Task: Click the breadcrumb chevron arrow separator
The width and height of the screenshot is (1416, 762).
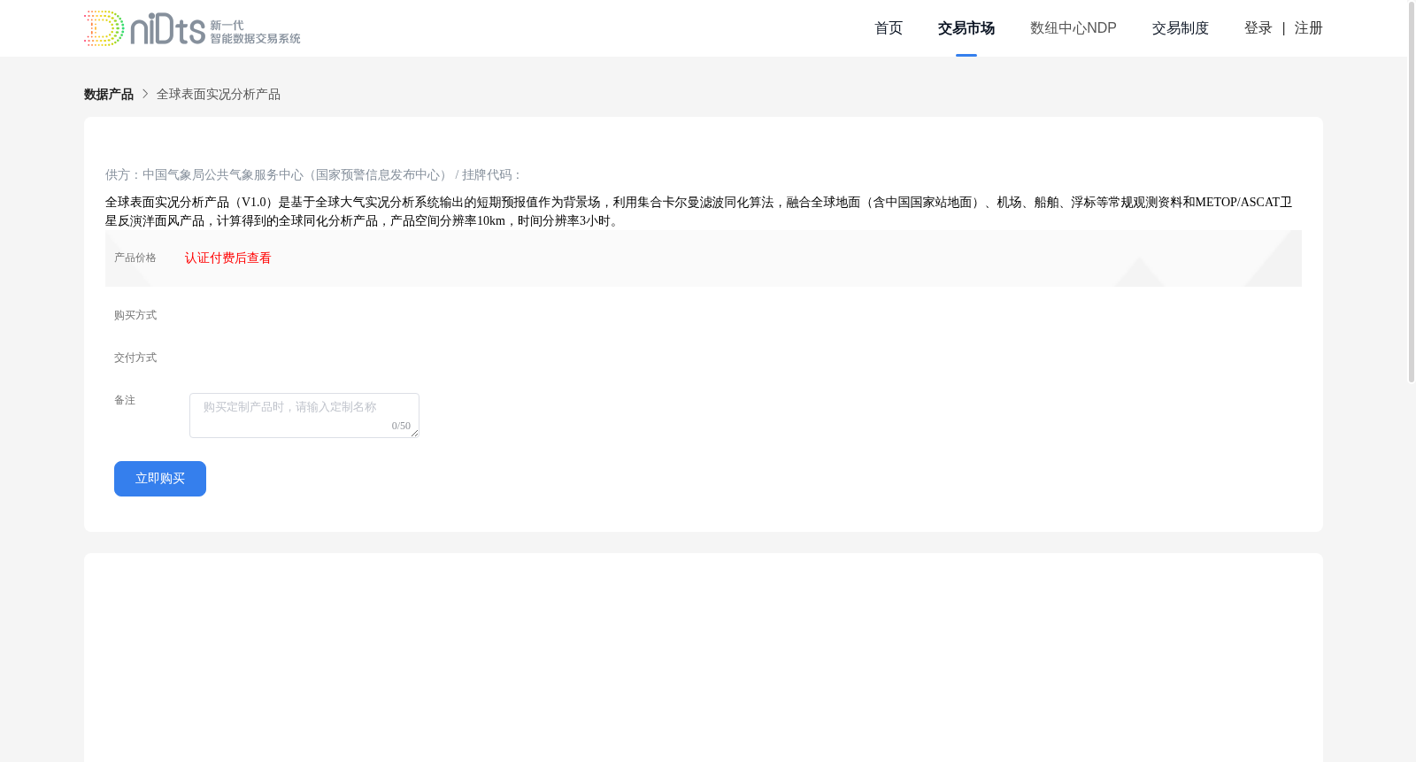Action: tap(145, 94)
